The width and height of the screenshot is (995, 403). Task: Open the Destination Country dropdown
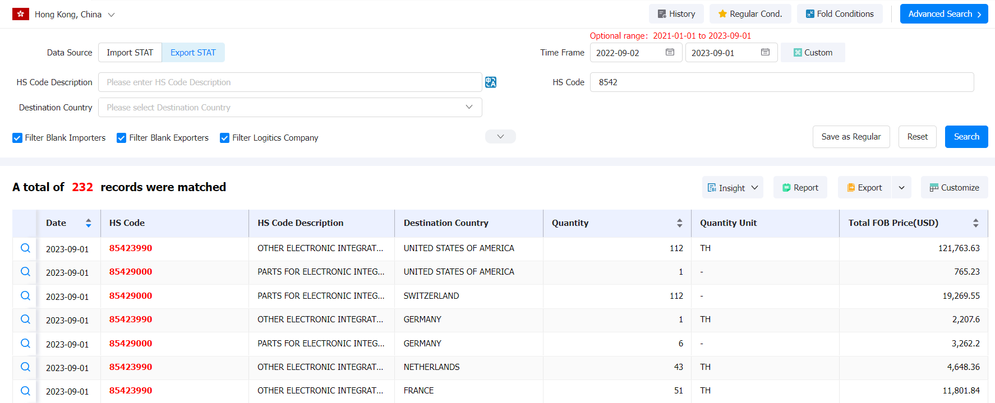(290, 108)
